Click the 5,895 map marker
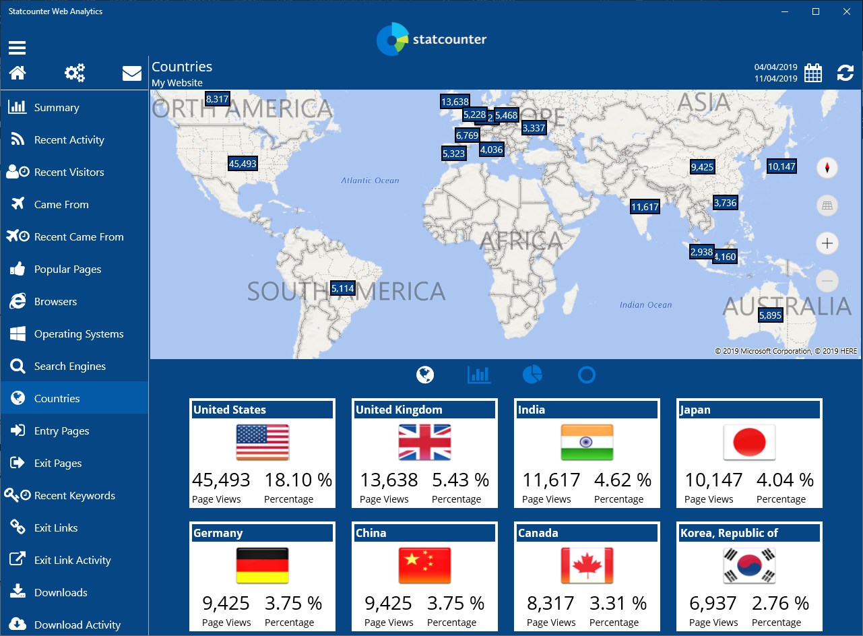This screenshot has height=636, width=863. click(x=770, y=315)
